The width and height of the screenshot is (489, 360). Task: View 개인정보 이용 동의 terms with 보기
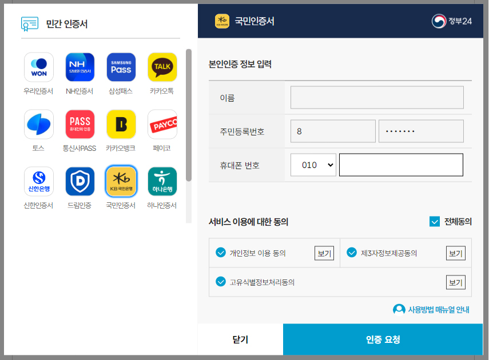click(x=324, y=253)
